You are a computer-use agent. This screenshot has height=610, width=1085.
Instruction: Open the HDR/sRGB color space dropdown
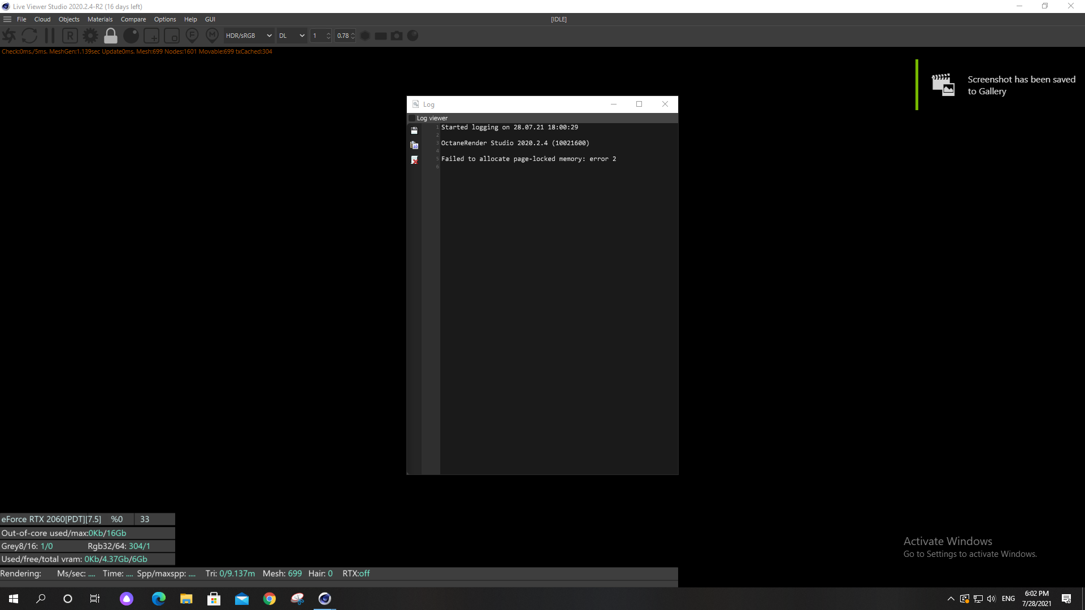click(x=249, y=36)
